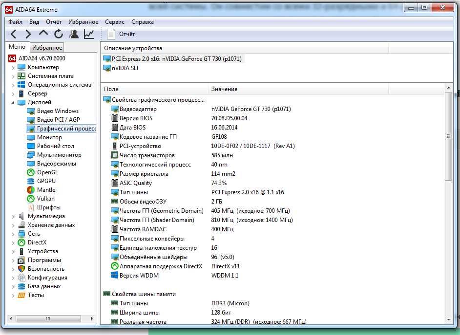This screenshot has width=460, height=335.
Task: Select Видео Windows in the tree
Action: coord(58,111)
